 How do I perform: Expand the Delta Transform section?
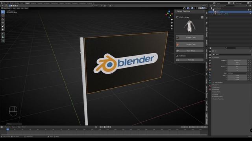[219, 83]
